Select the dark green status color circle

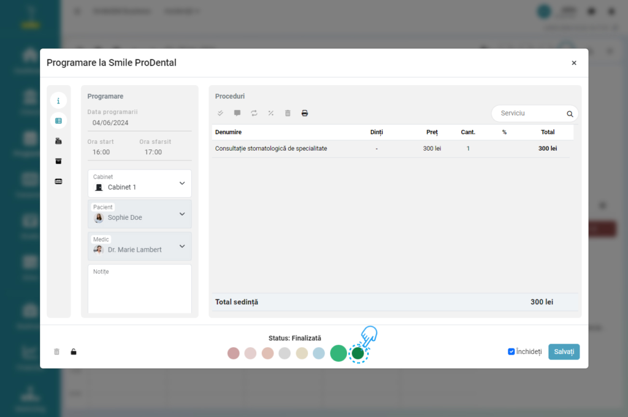pos(358,353)
